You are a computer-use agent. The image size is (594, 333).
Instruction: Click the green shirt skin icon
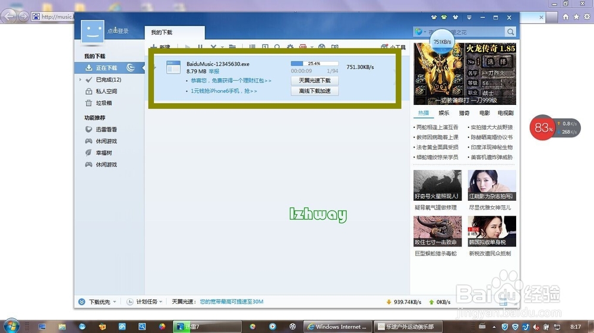point(444,17)
